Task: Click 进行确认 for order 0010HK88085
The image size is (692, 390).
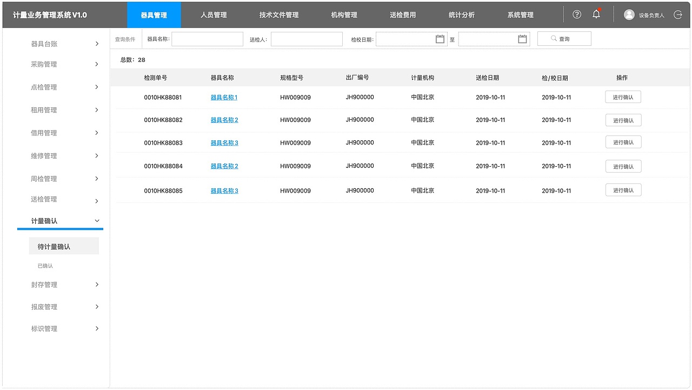Action: pyautogui.click(x=623, y=190)
